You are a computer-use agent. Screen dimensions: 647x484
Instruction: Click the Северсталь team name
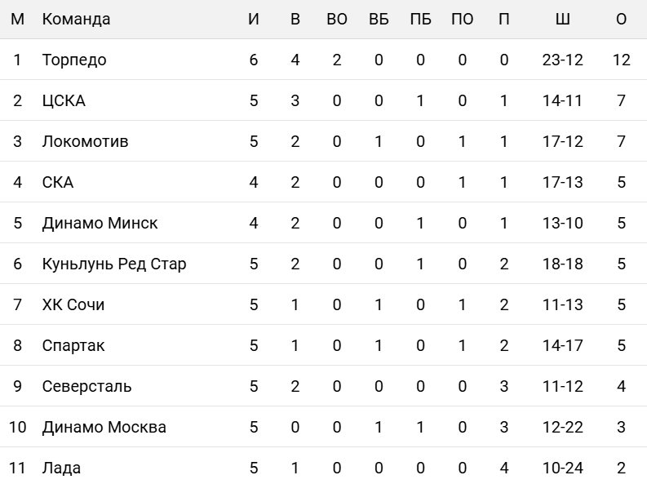86,386
